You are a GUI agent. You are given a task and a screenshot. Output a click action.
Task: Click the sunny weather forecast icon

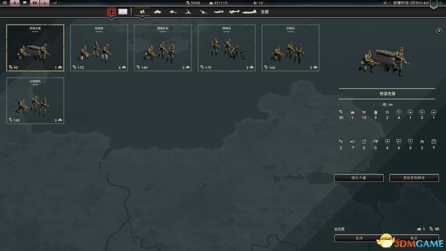click(x=385, y=3)
